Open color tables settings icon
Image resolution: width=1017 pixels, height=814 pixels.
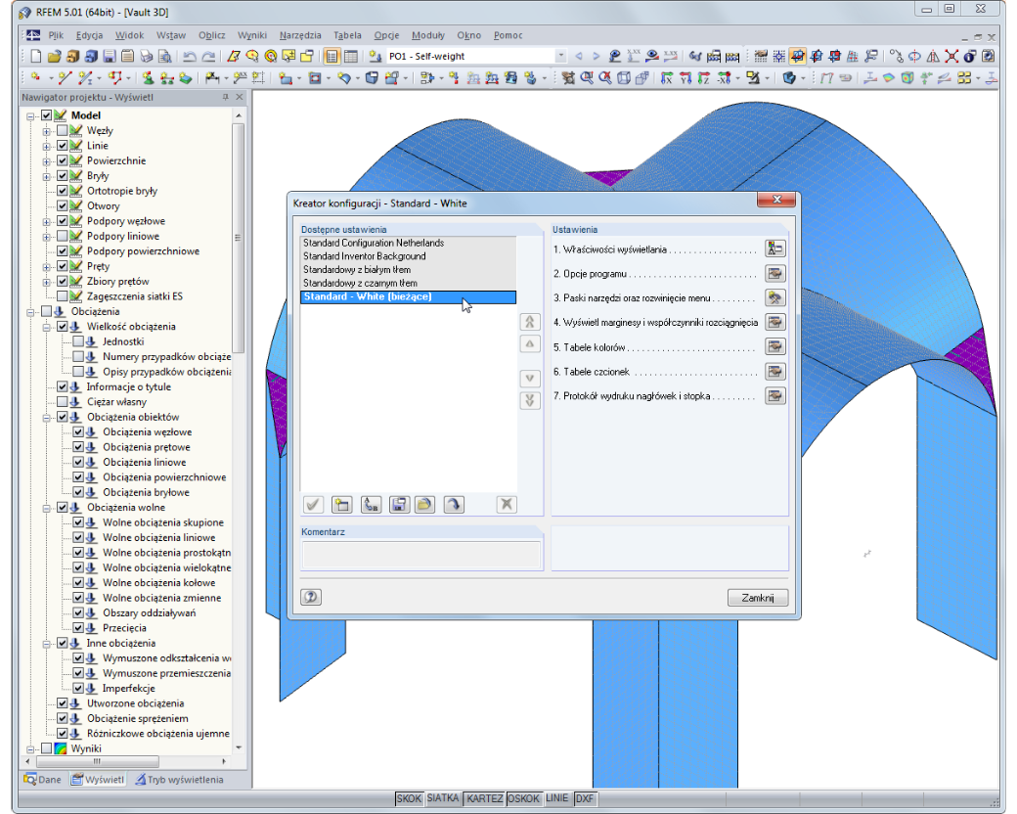coord(775,346)
